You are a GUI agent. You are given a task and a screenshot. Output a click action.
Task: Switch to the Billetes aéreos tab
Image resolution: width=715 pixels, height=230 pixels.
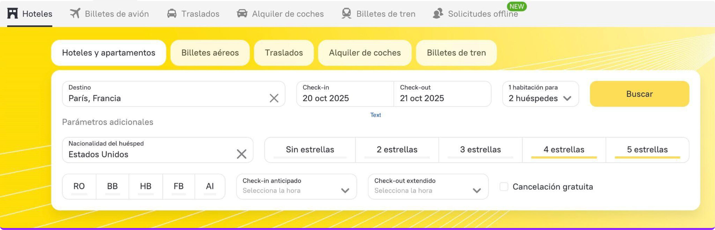[x=210, y=53]
